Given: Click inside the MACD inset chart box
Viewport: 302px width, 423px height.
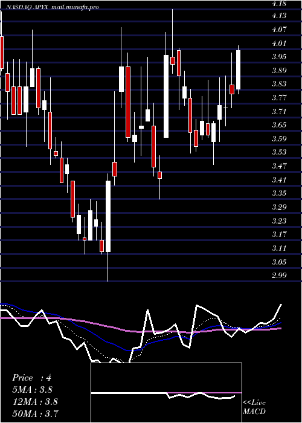Looking at the screenshot, I should click(x=166, y=393).
